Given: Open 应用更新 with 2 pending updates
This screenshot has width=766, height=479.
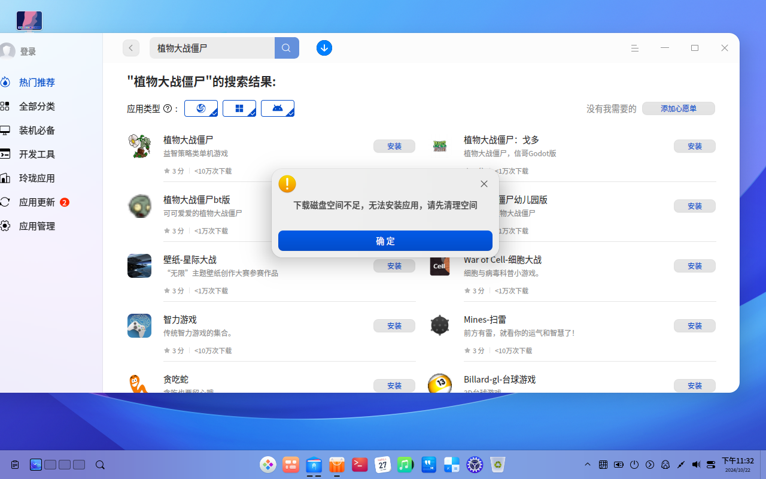Looking at the screenshot, I should coord(37,202).
